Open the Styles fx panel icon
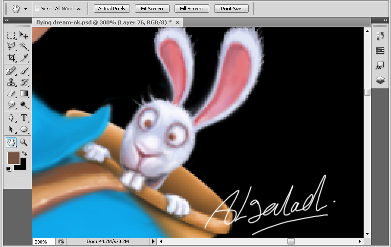 pos(380,66)
